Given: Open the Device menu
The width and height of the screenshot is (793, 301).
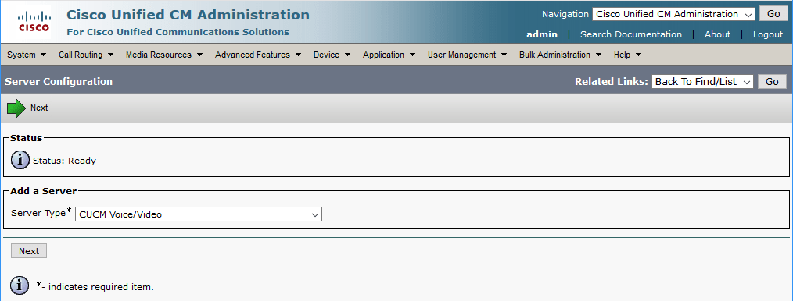Looking at the screenshot, I should point(332,55).
